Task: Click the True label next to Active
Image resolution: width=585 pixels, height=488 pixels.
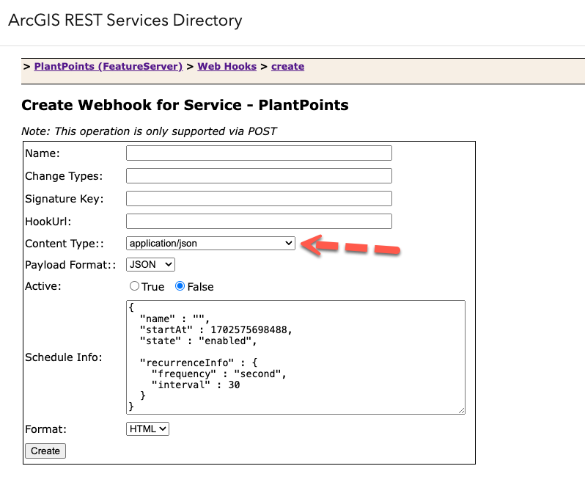Action: tap(152, 287)
